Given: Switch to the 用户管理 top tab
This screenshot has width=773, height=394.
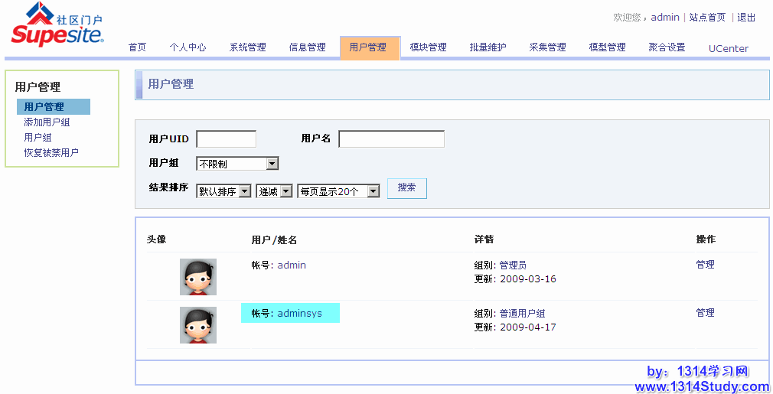Looking at the screenshot, I should [368, 47].
